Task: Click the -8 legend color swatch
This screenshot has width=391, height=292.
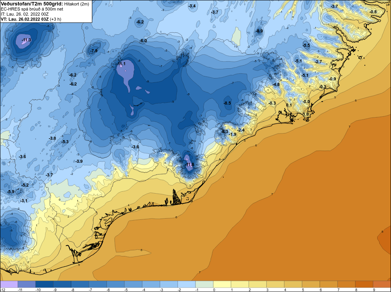Action: click(80, 284)
